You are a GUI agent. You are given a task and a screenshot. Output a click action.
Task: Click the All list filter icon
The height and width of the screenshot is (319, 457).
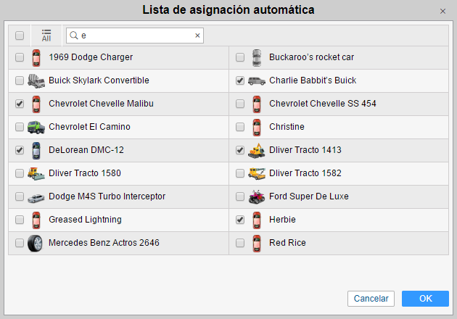coord(46,36)
